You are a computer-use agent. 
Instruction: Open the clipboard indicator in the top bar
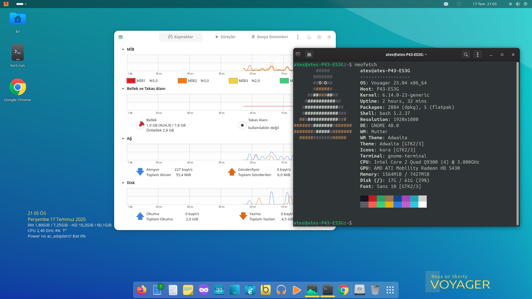pos(459,4)
